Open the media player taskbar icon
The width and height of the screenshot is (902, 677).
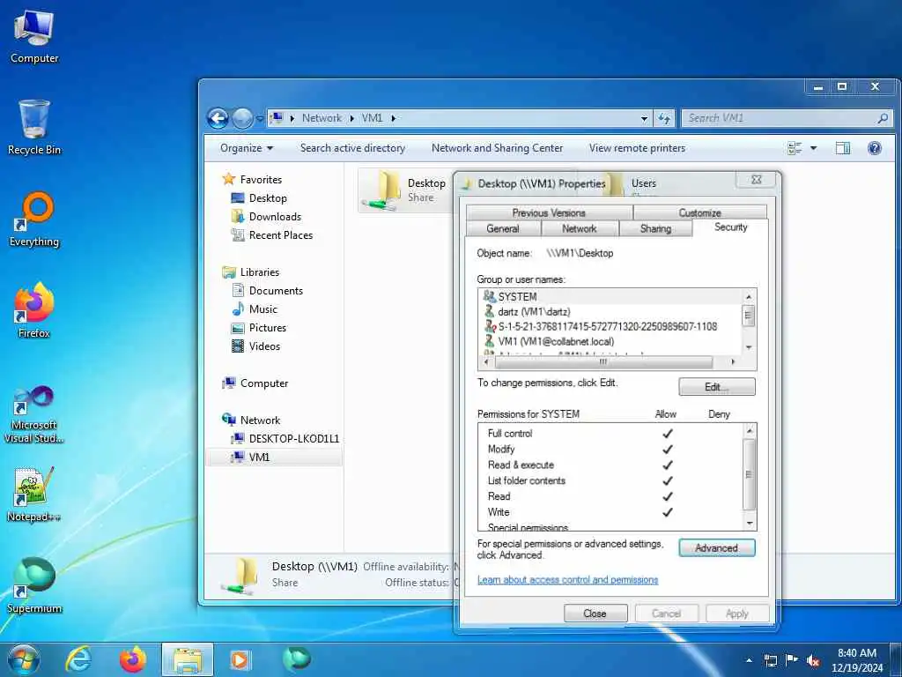point(240,659)
